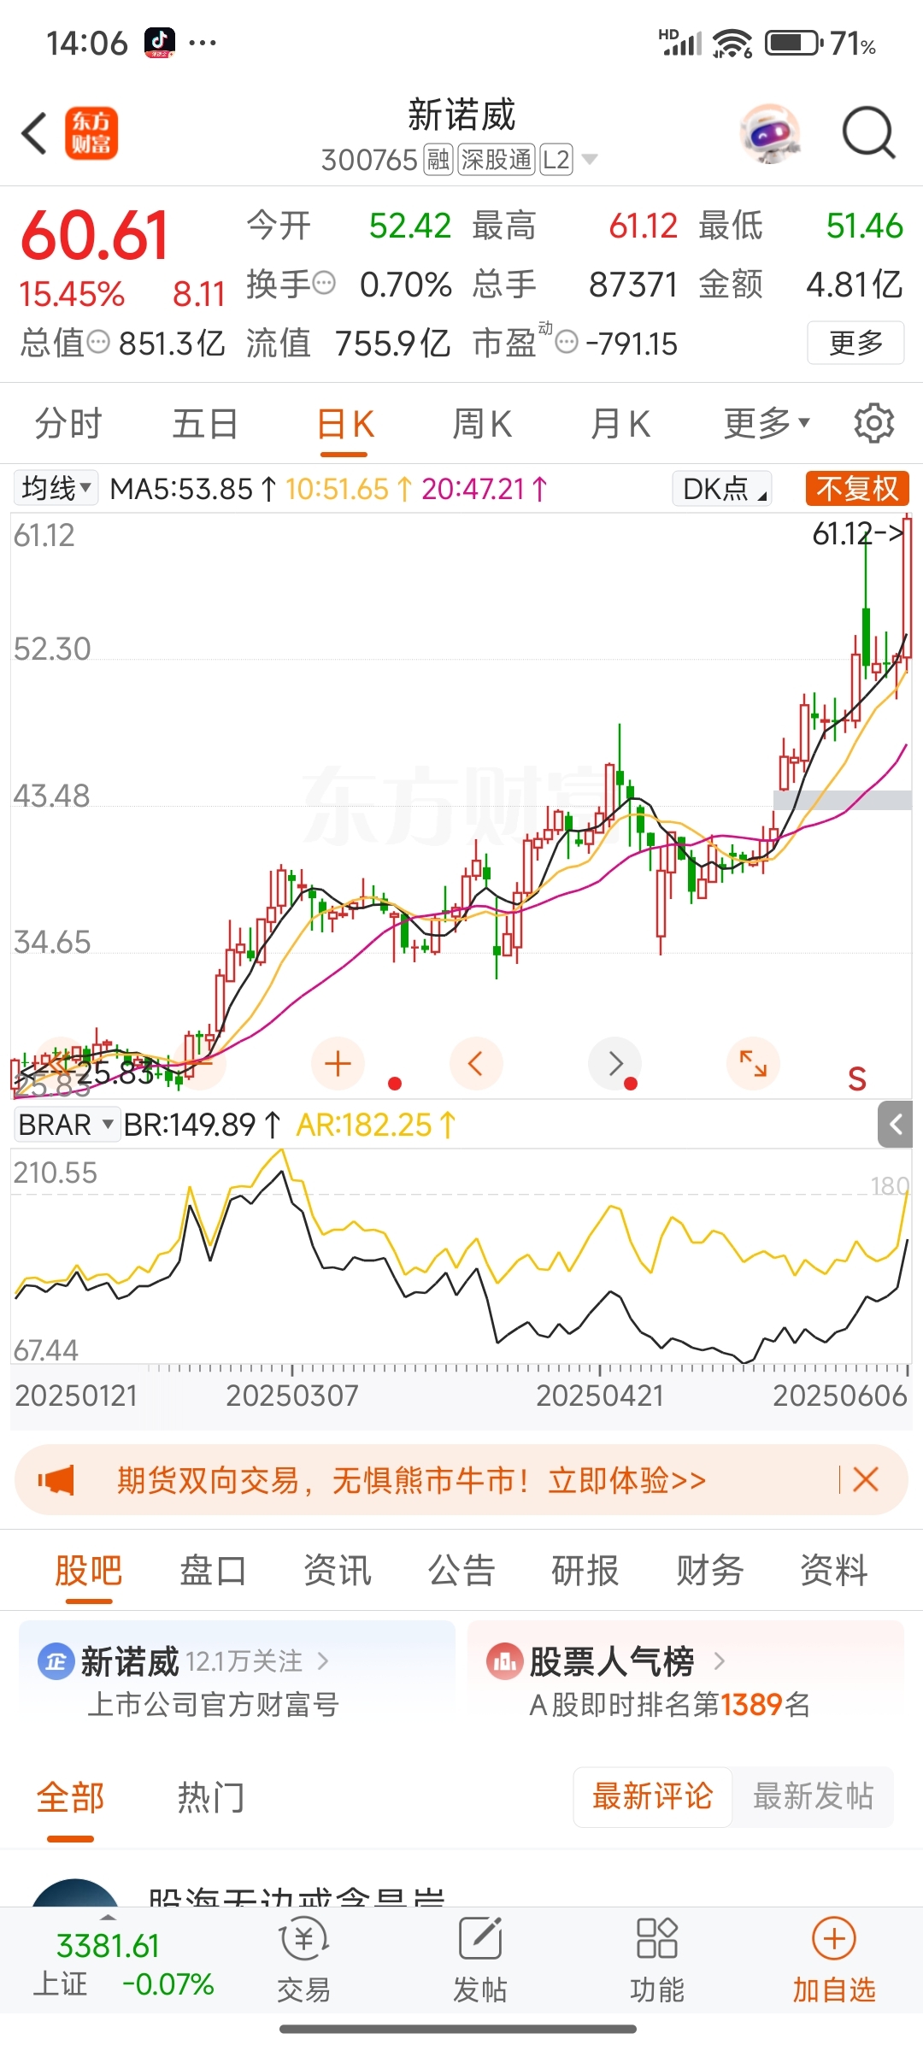Expand chart to fullscreen icon
The image size is (923, 2051).
(753, 1064)
